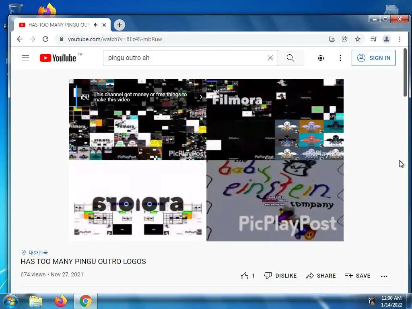Click the '674 views • Nov 27, 2021' text
412x309 pixels.
(52, 274)
